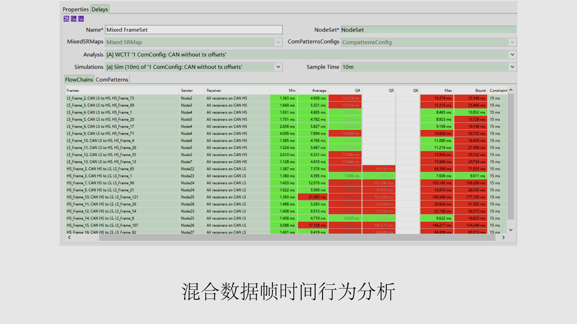Select the FlowChains tab
This screenshot has height=324, width=577.
(x=79, y=79)
